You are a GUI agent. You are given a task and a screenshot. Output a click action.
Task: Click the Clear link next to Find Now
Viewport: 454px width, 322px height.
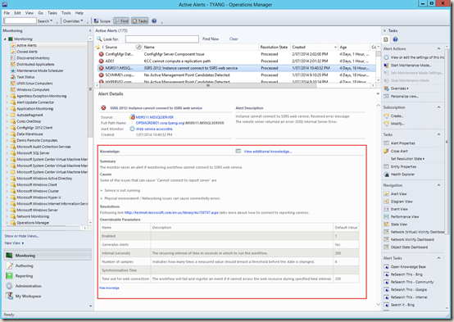click(x=234, y=39)
